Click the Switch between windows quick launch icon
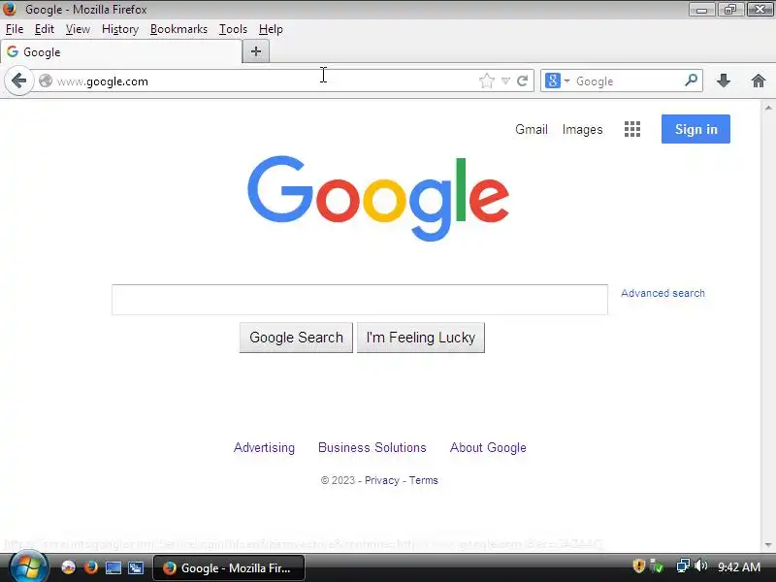776x582 pixels. pyautogui.click(x=136, y=567)
